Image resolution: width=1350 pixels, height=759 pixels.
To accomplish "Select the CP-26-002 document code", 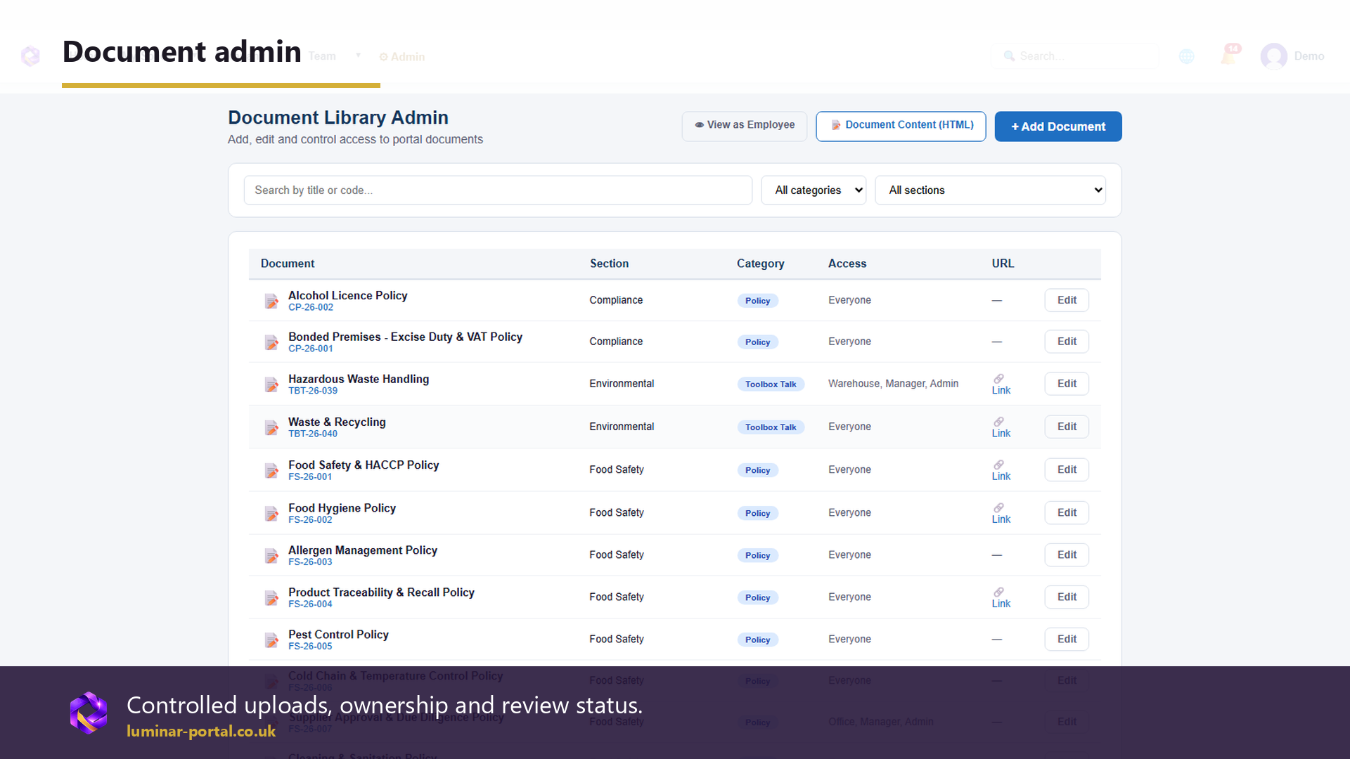I will click(311, 308).
